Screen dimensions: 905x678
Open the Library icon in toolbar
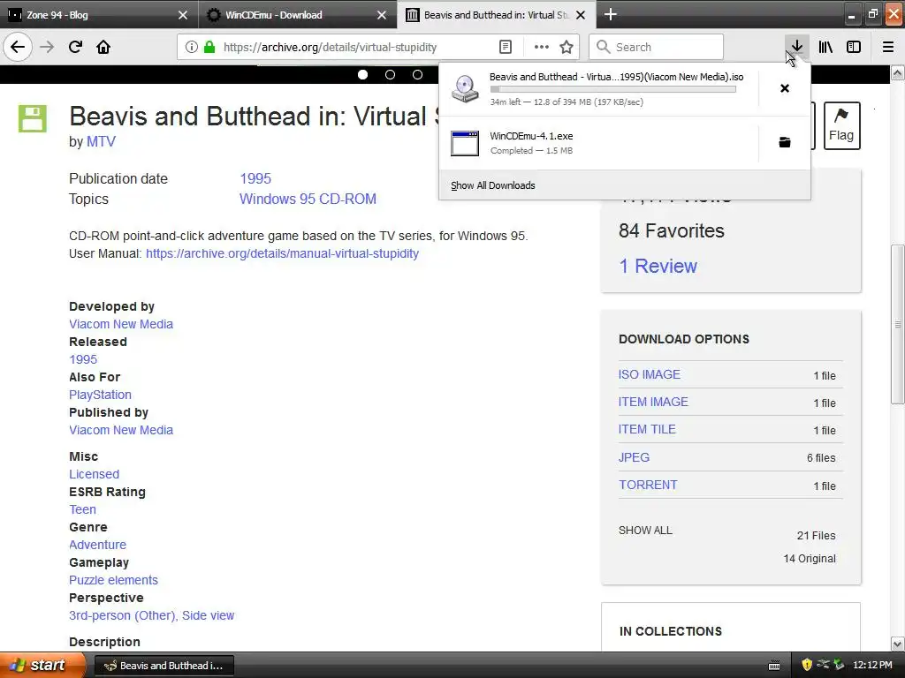(x=825, y=47)
